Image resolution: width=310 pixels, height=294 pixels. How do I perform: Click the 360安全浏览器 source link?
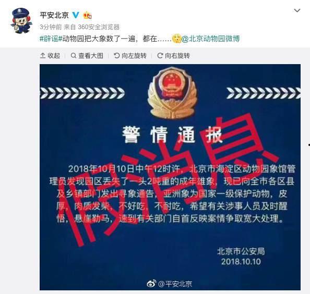[x=99, y=27]
